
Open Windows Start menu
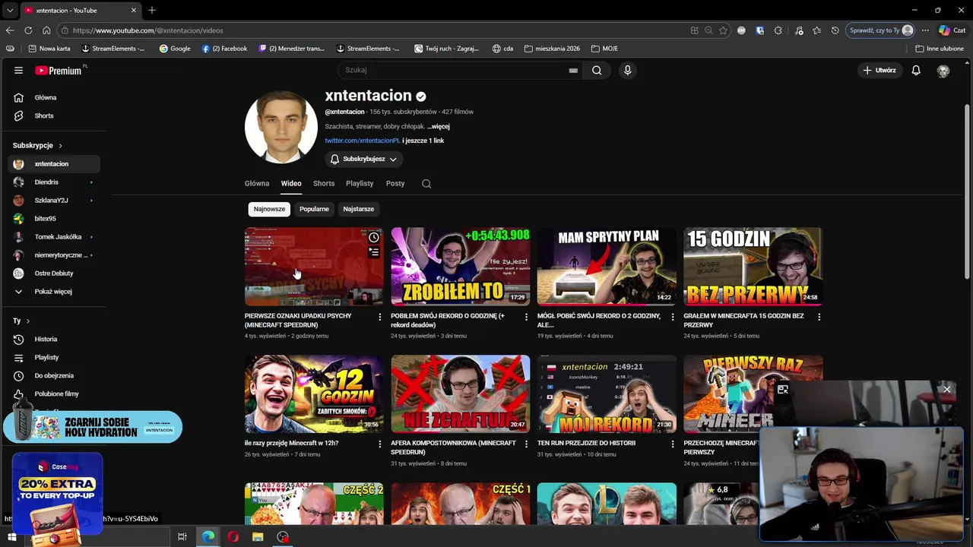tap(11, 537)
